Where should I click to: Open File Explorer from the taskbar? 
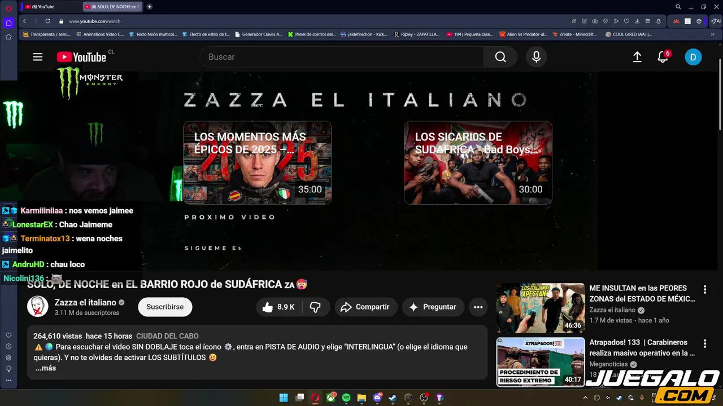[362, 398]
